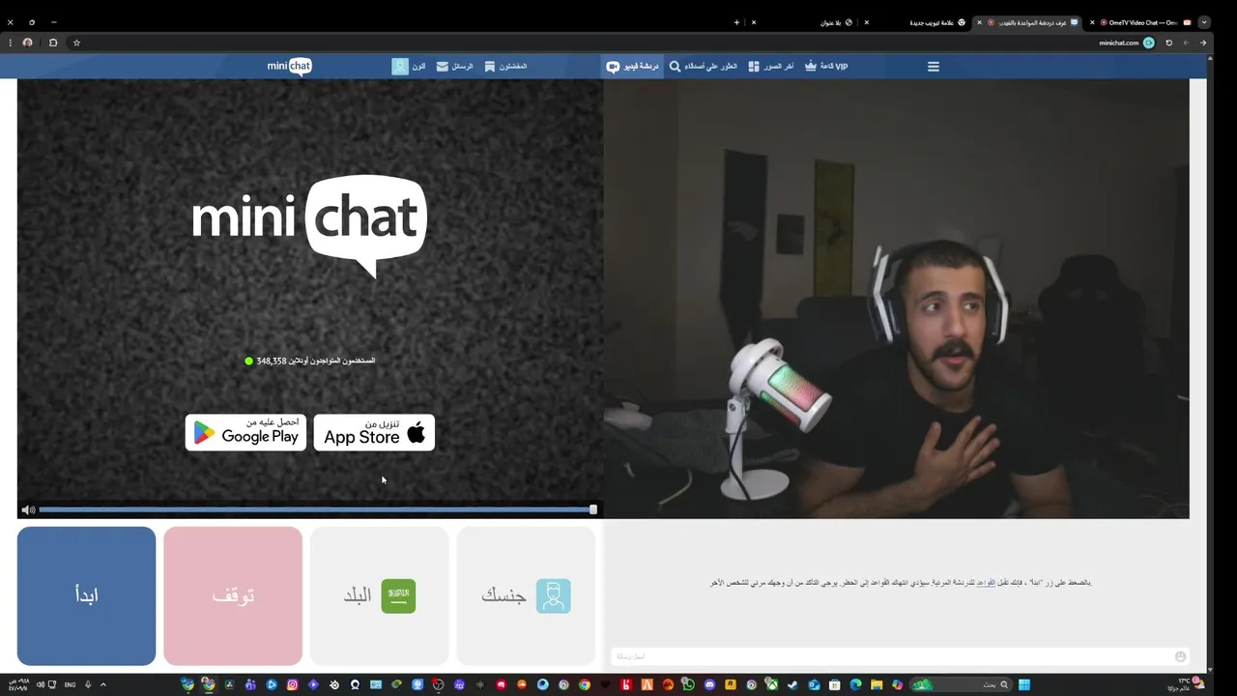Open the messages envelope section
Screen dimensions: 1237x696
454,67
